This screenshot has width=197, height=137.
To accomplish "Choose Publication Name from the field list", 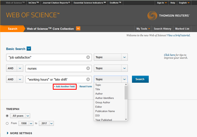I will click(x=105, y=111).
